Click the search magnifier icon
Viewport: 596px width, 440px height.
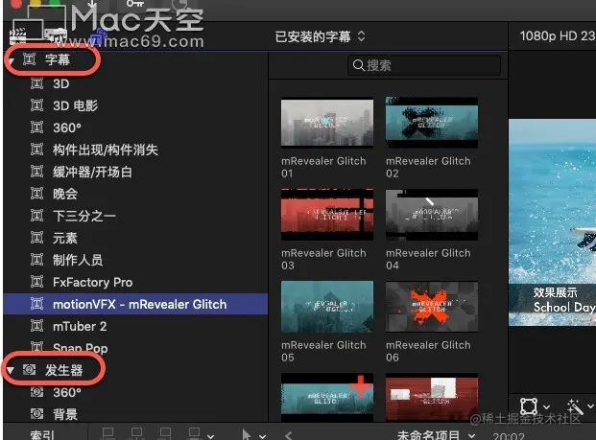[358, 65]
